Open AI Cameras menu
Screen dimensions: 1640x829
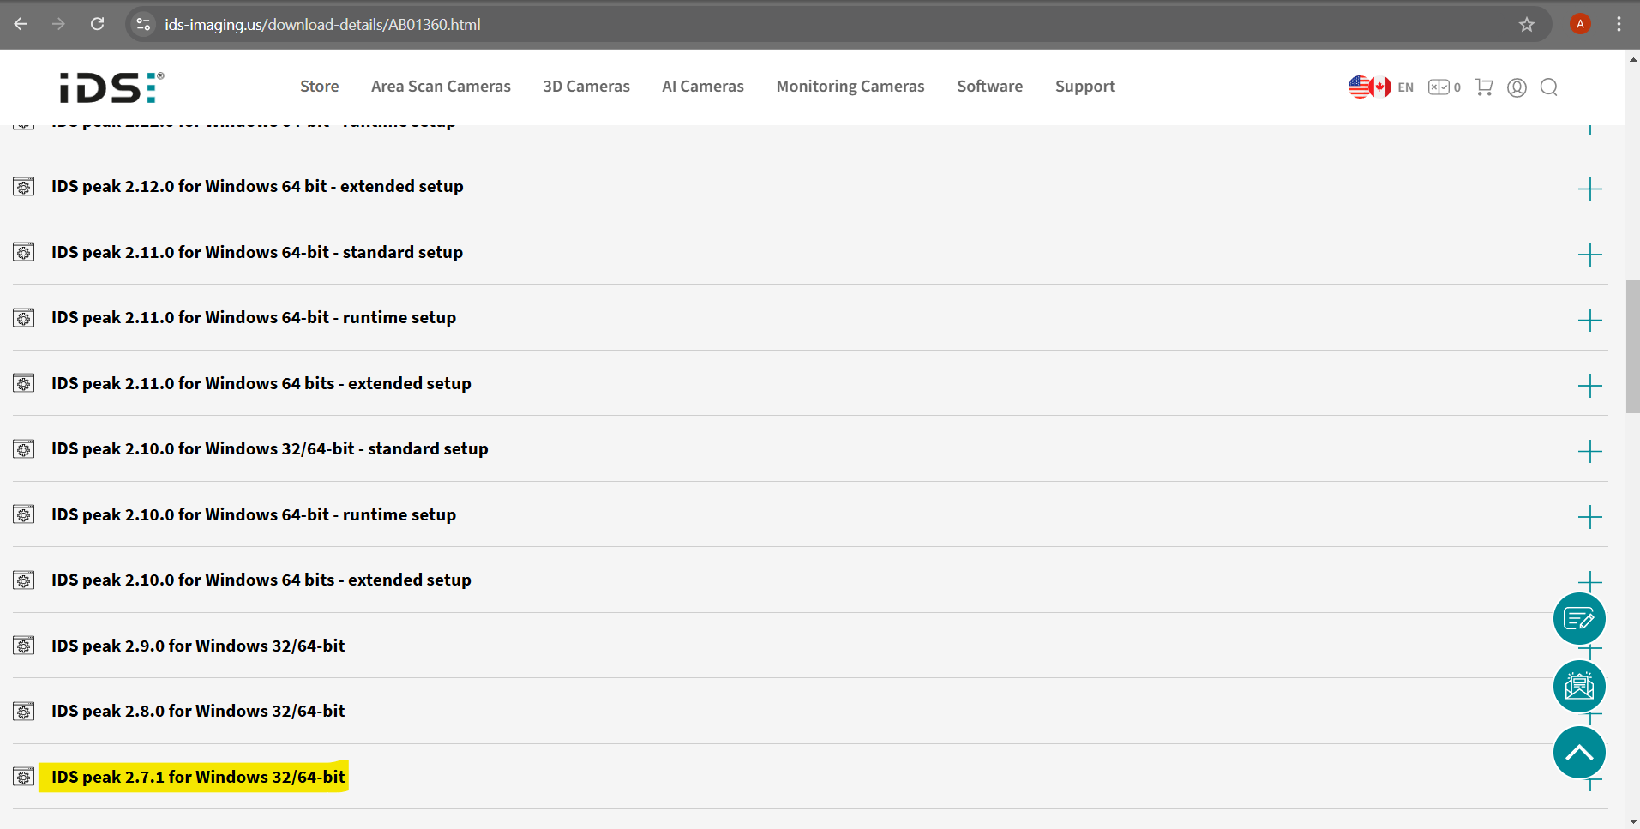(x=703, y=87)
